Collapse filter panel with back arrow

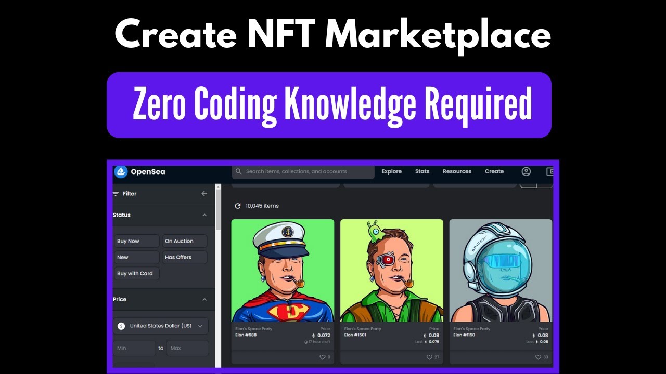(x=204, y=193)
